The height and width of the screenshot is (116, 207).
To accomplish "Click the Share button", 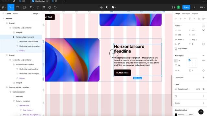I will click(186, 7).
